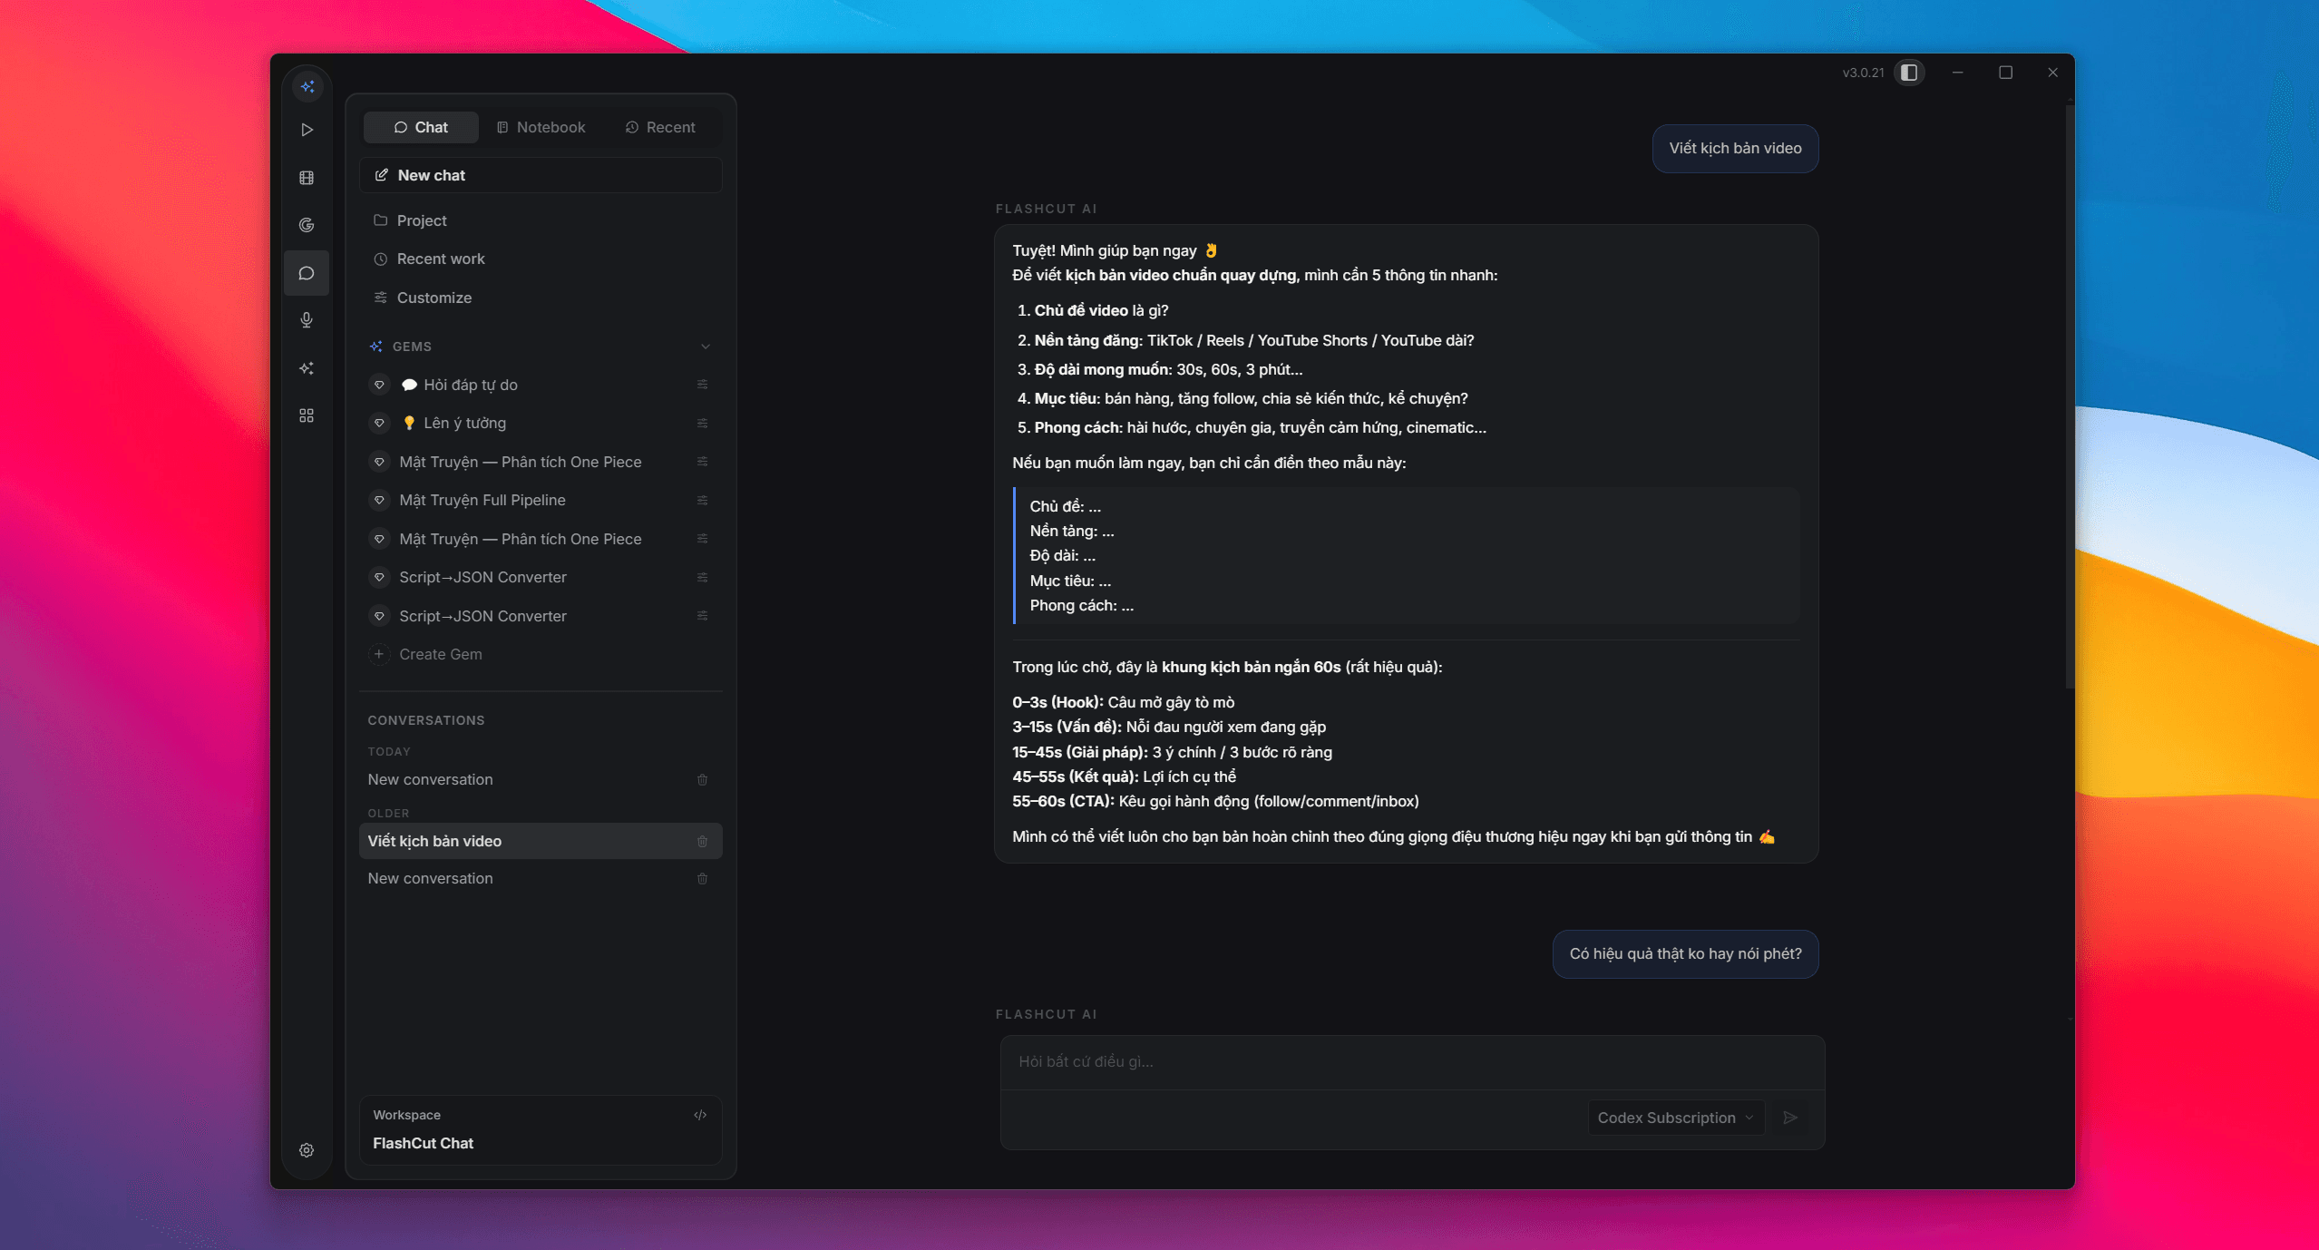Click gem icon beside Mật Truyện Full Pipeline
The height and width of the screenshot is (1250, 2319).
pos(380,500)
